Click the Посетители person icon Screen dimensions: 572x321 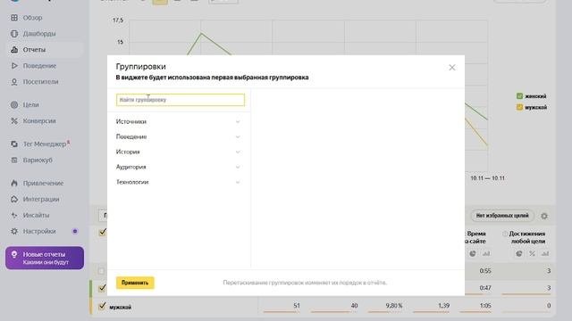pos(14,81)
